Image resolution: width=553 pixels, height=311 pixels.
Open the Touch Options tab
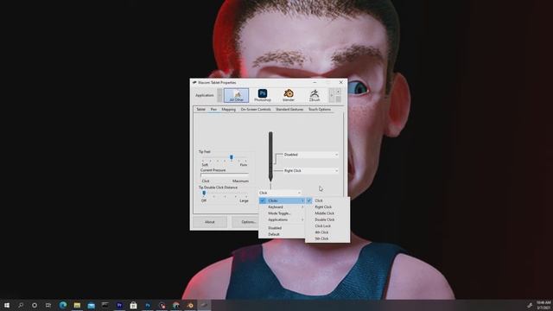(x=320, y=110)
